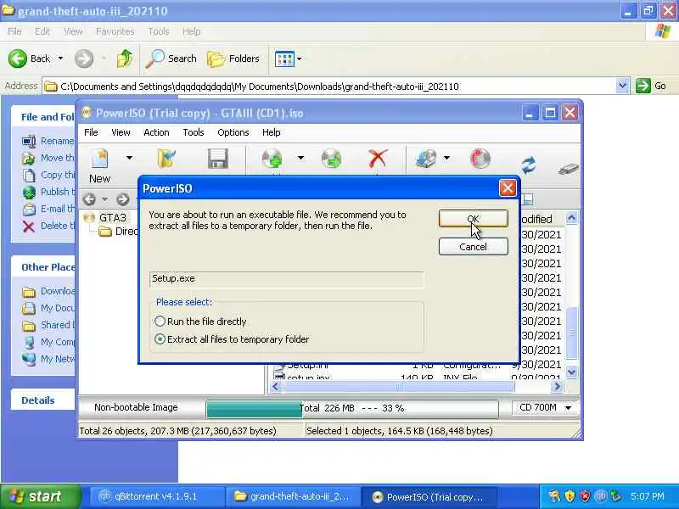Open My Computer under Other Places
679x509 pixels.
(x=48, y=342)
